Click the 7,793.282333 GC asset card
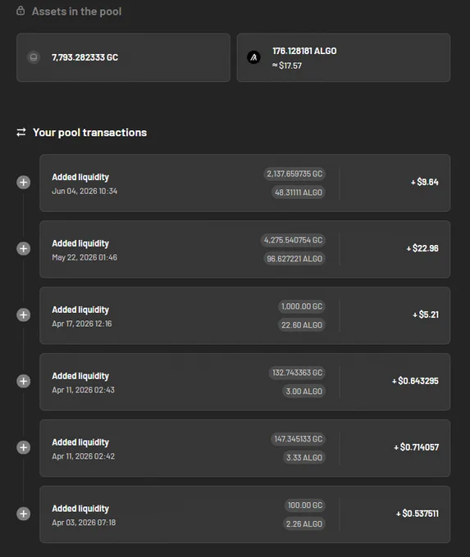Viewport: 470px width, 557px height. (x=123, y=57)
